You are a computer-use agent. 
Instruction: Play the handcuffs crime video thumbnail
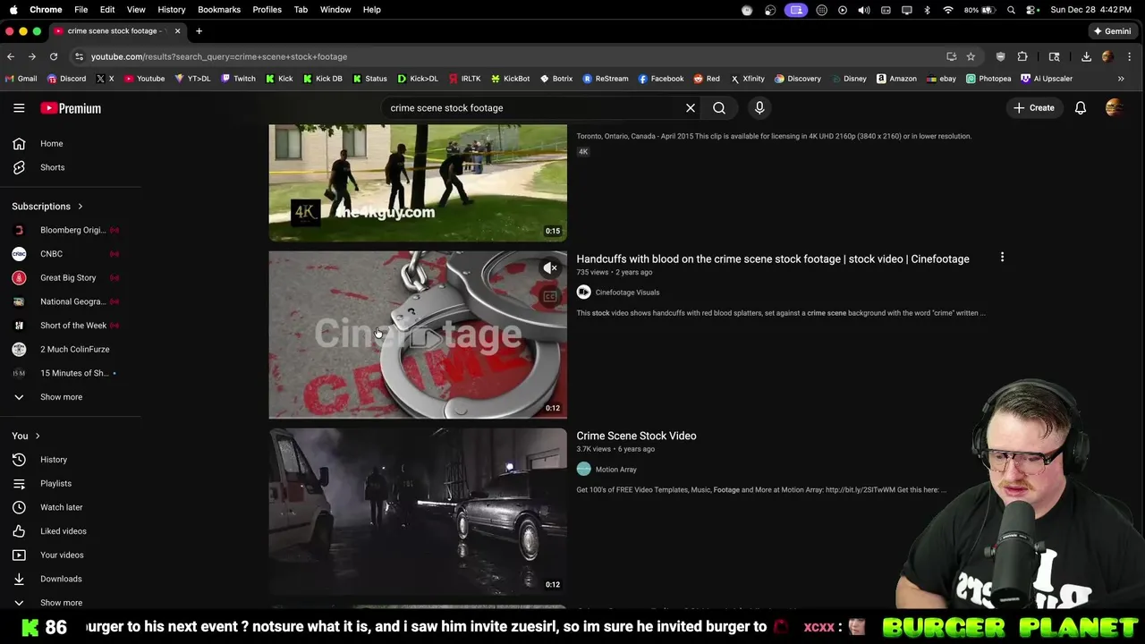point(418,335)
